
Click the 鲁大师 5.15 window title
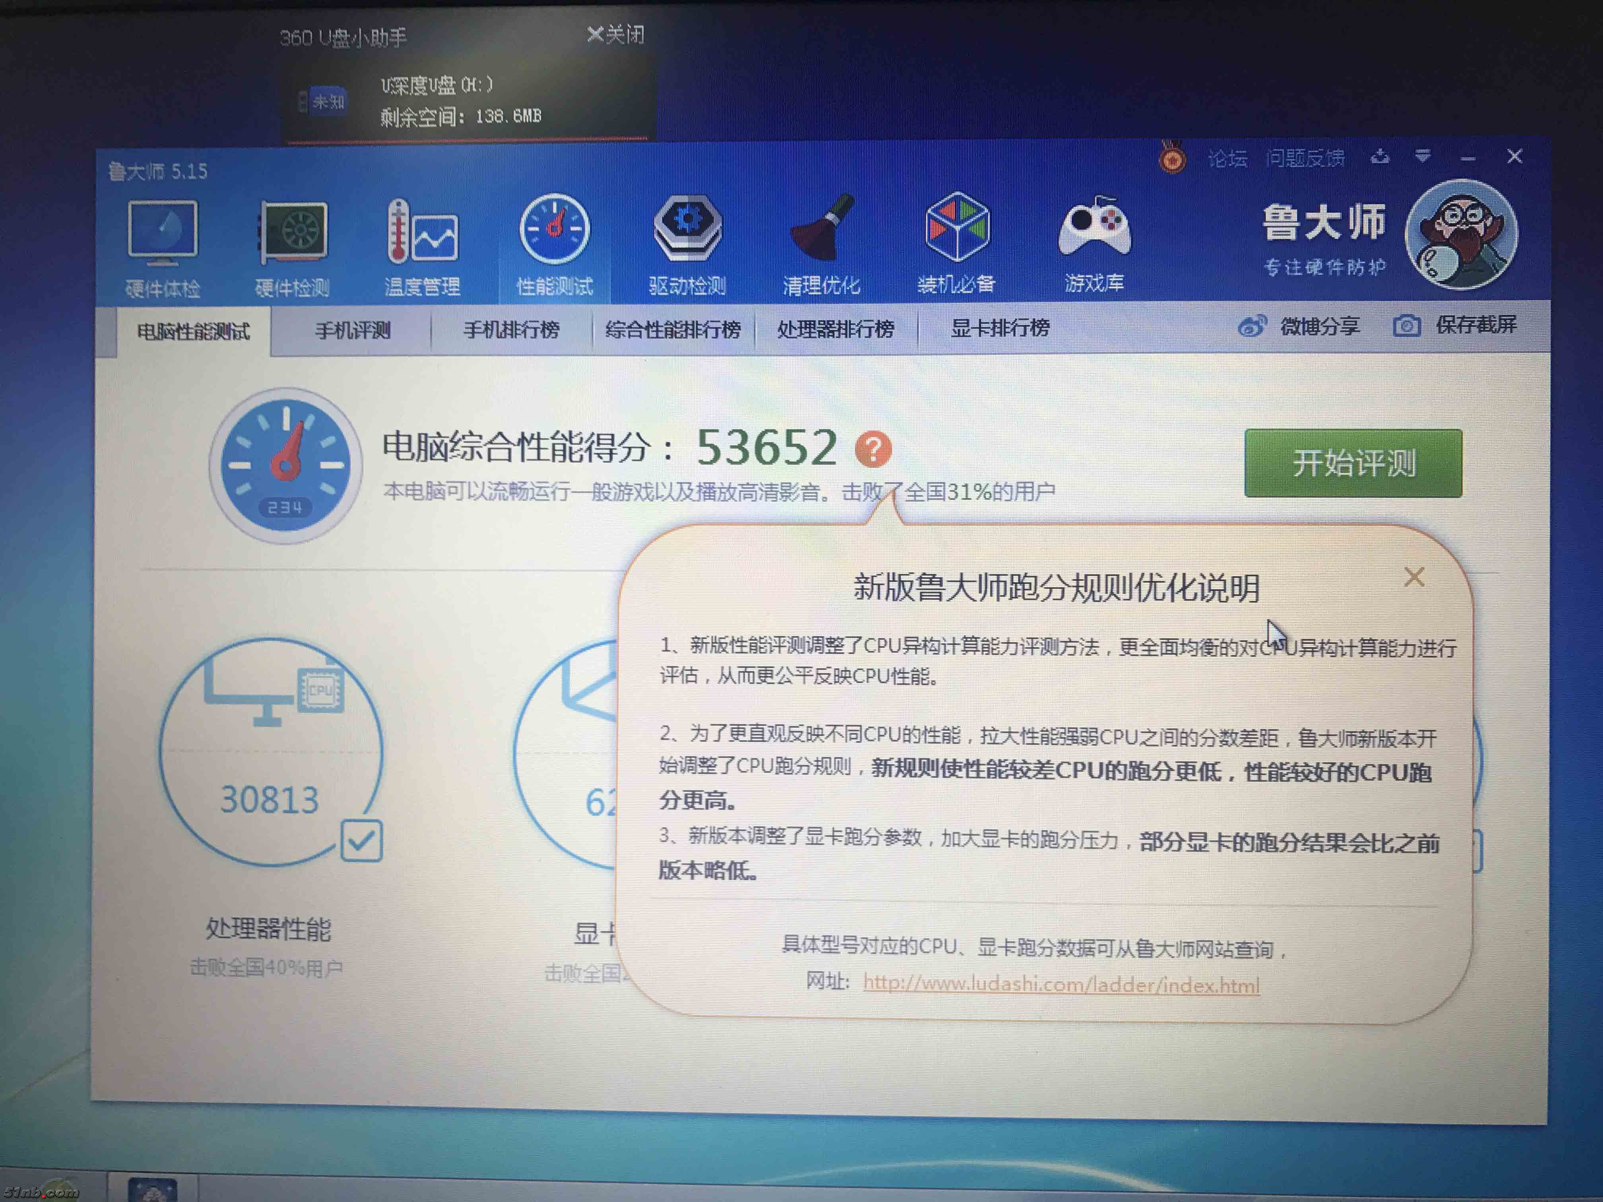[x=157, y=172]
